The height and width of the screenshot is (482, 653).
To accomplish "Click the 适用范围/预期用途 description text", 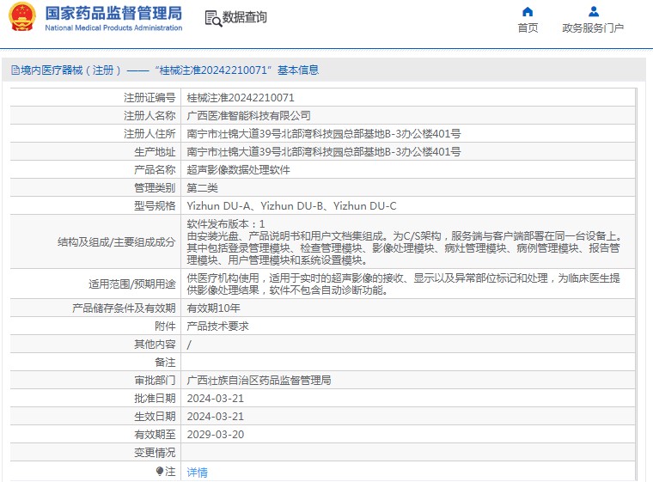I will coord(403,284).
